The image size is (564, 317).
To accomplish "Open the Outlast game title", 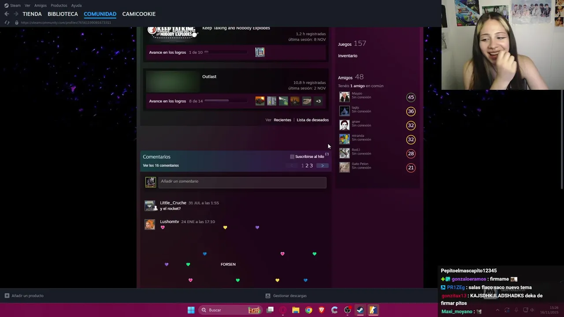I will click(209, 77).
